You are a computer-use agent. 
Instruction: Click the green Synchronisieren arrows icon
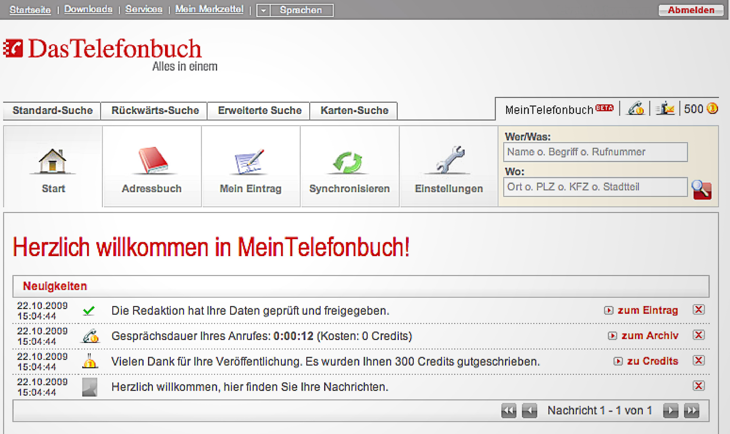coord(348,162)
